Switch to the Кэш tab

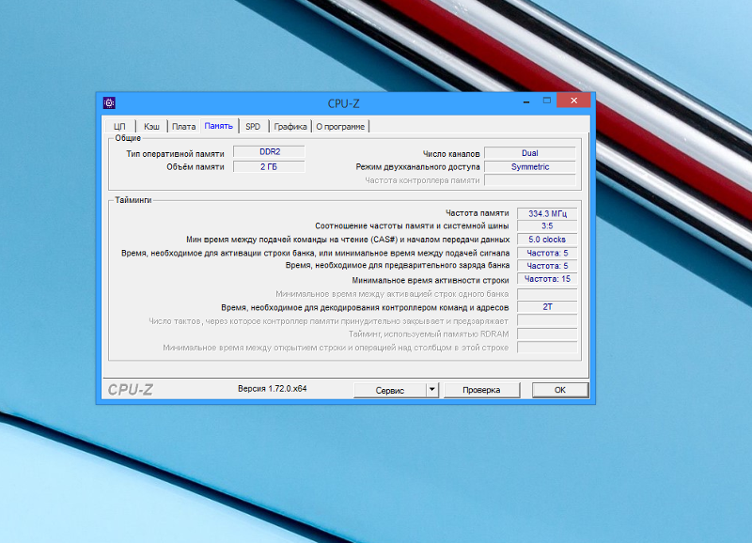151,127
